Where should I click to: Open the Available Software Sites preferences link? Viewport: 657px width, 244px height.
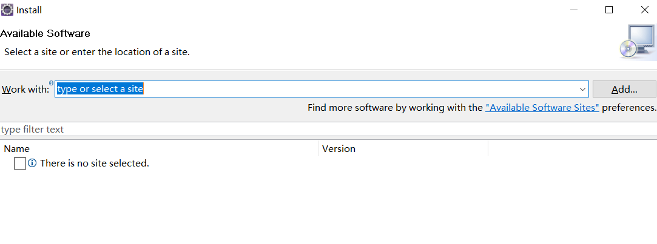pos(542,108)
